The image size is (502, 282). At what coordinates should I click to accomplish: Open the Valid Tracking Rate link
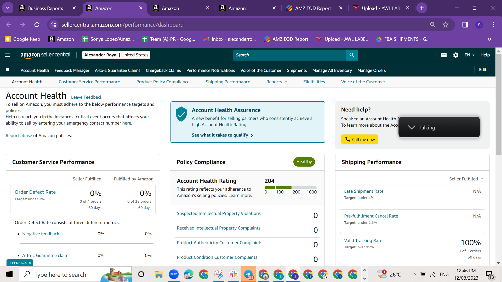click(x=363, y=240)
